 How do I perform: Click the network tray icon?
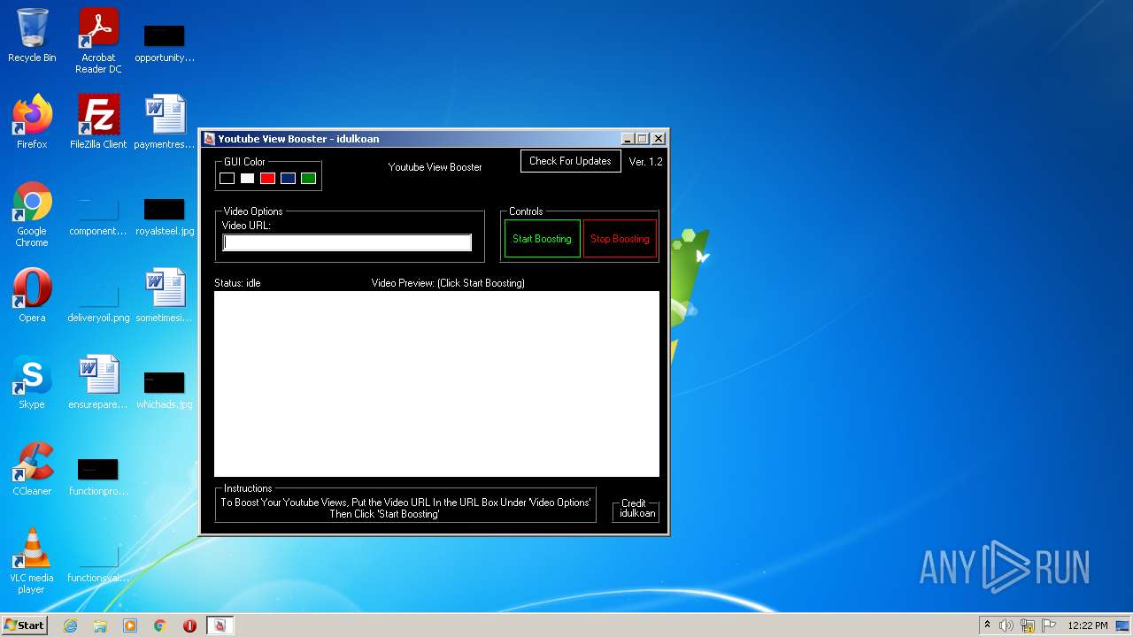(x=1028, y=625)
